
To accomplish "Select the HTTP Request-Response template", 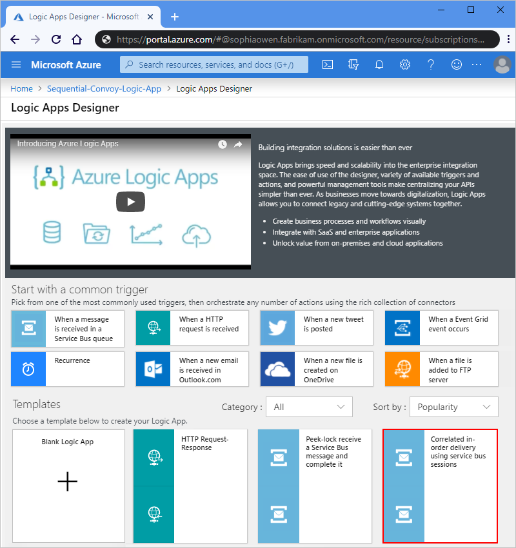I will click(190, 486).
